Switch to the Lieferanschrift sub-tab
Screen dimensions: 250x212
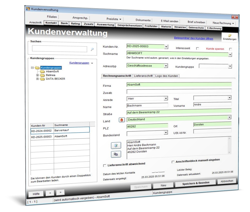[143, 76]
